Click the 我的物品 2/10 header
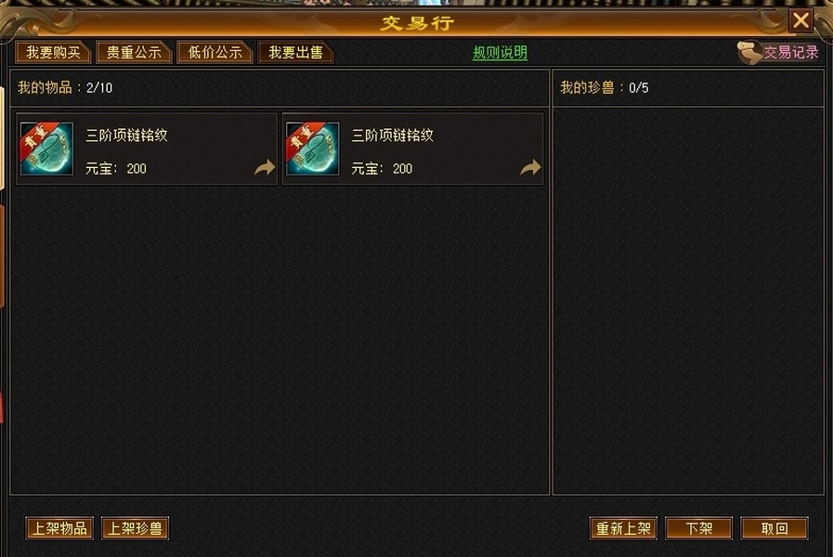The height and width of the screenshot is (557, 833). [x=65, y=87]
